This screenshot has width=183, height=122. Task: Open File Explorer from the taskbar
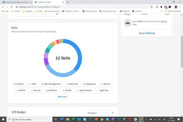(x=68, y=119)
